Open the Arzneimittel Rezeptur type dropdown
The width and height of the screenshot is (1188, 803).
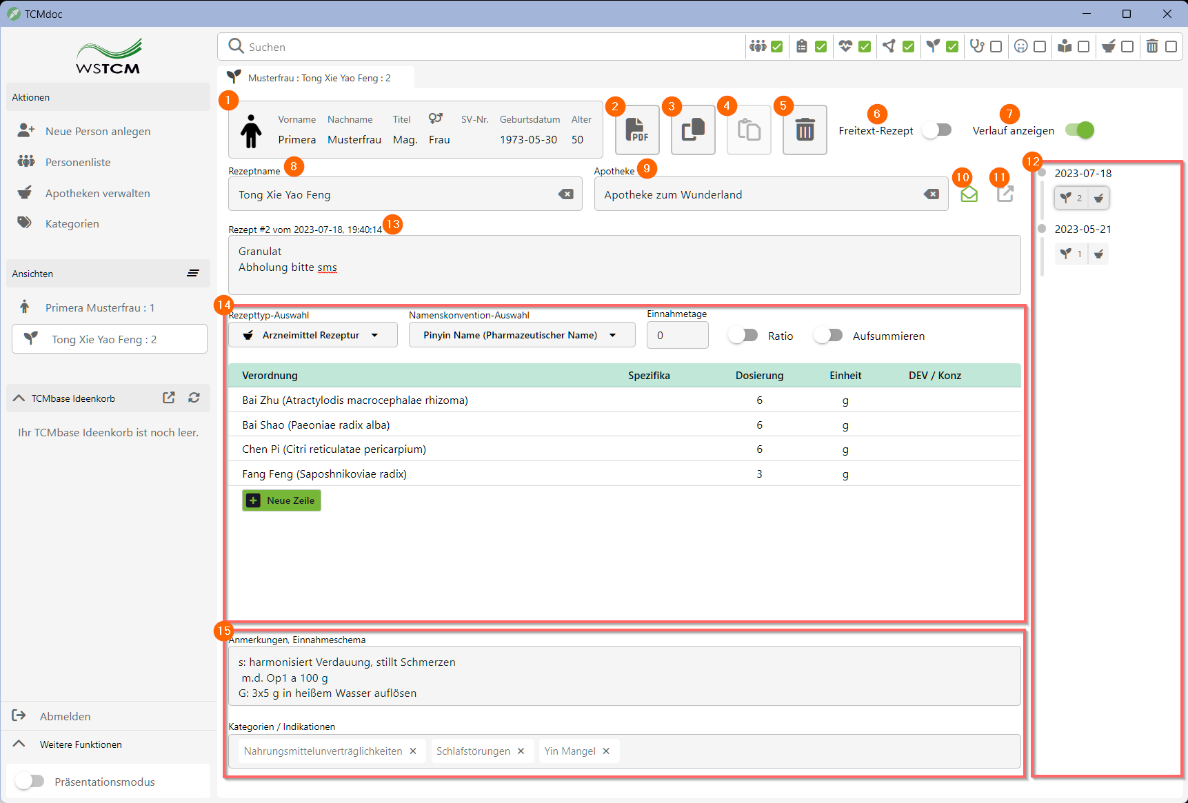point(312,335)
